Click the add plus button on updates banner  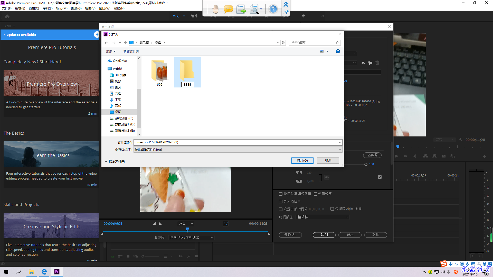[x=97, y=35]
